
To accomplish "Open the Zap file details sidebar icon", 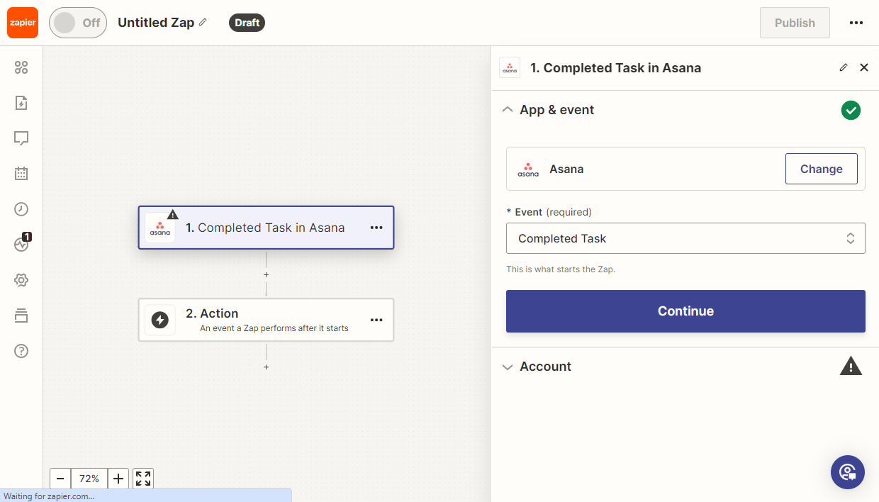I will [x=21, y=103].
